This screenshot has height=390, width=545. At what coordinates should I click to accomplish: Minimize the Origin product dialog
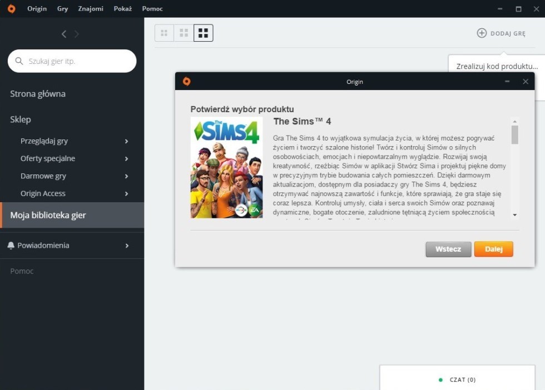tap(507, 81)
